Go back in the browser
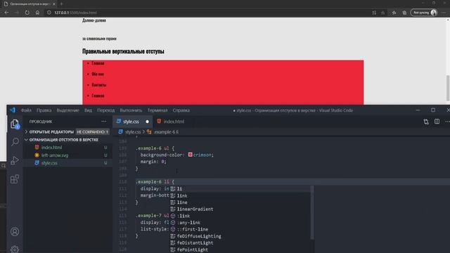 pyautogui.click(x=6, y=13)
